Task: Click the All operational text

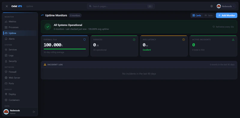Action: point(100,50)
